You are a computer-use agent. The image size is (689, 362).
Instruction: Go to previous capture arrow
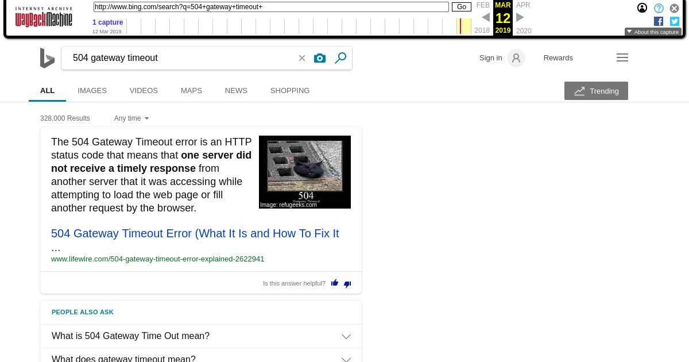(486, 18)
